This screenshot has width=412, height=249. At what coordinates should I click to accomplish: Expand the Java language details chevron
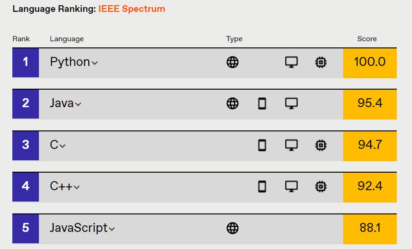tap(78, 104)
